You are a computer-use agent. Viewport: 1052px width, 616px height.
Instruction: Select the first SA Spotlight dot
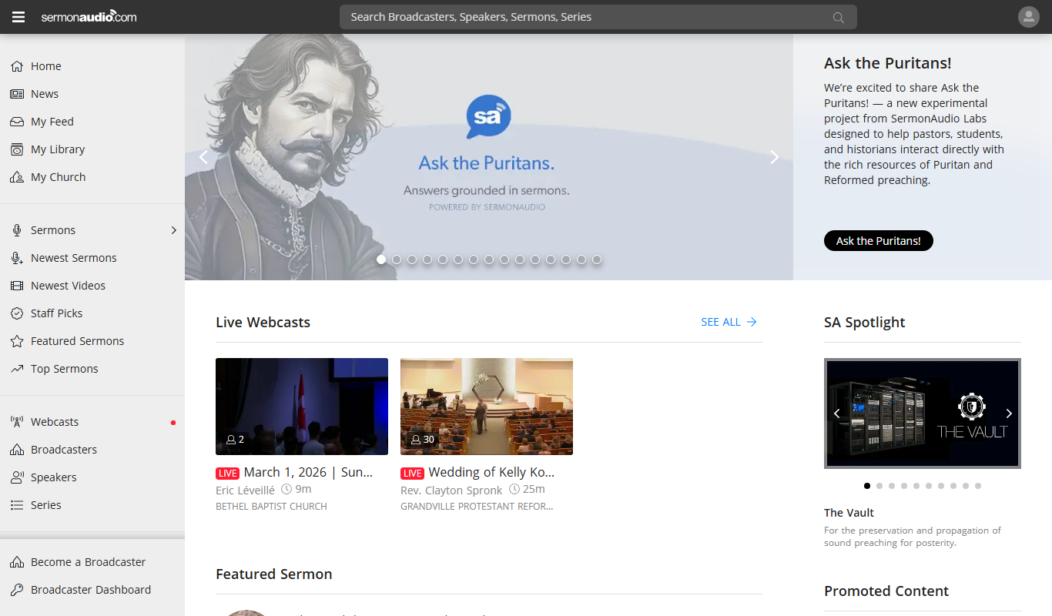(867, 486)
